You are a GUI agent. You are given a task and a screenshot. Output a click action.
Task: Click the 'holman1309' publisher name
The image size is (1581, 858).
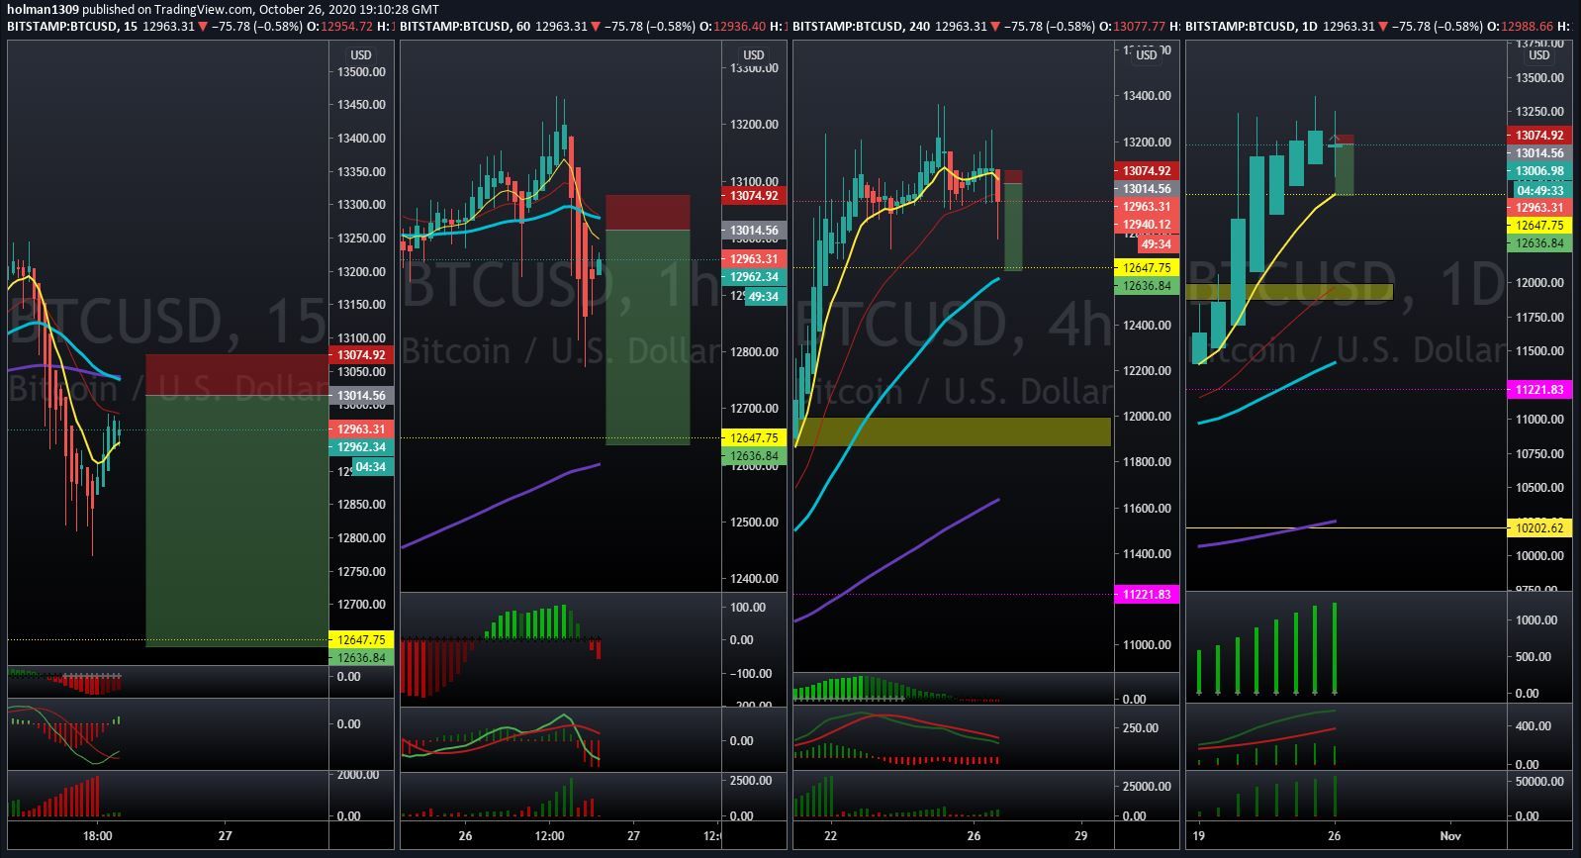(x=43, y=9)
